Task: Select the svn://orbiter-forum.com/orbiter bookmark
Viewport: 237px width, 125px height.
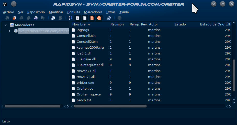Action: (x=43, y=31)
